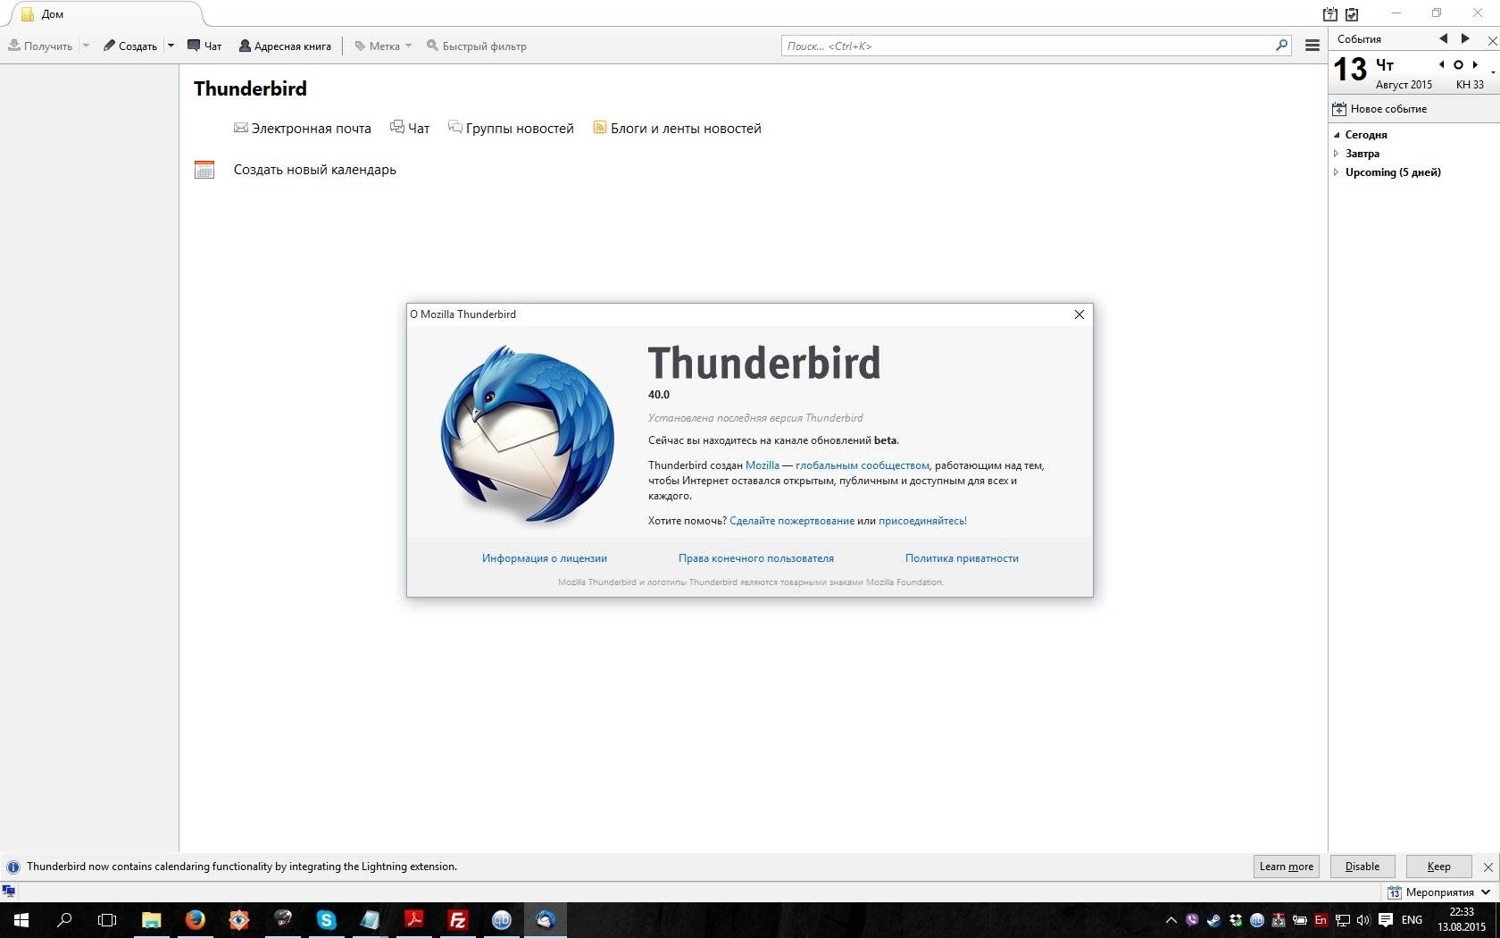Click Новое событие to create an event
Image resolution: width=1500 pixels, height=938 pixels.
(x=1379, y=109)
